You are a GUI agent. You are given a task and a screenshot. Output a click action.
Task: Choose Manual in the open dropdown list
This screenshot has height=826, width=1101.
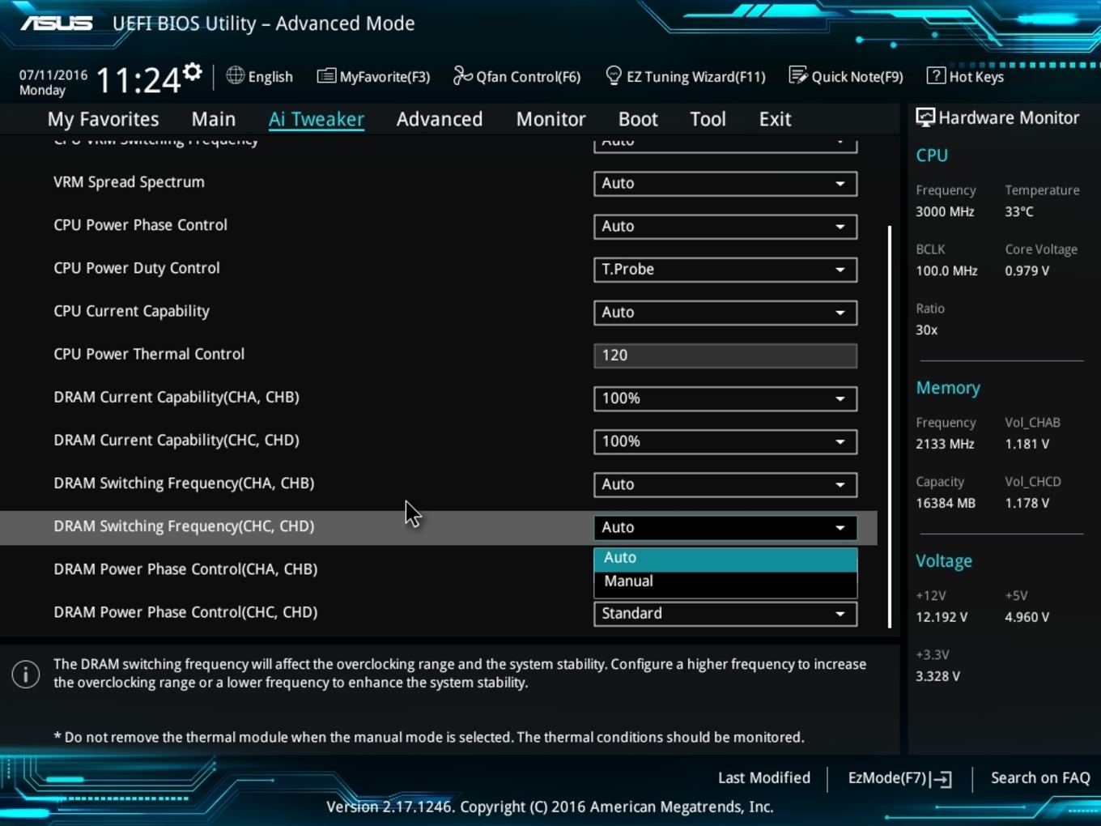click(x=725, y=581)
